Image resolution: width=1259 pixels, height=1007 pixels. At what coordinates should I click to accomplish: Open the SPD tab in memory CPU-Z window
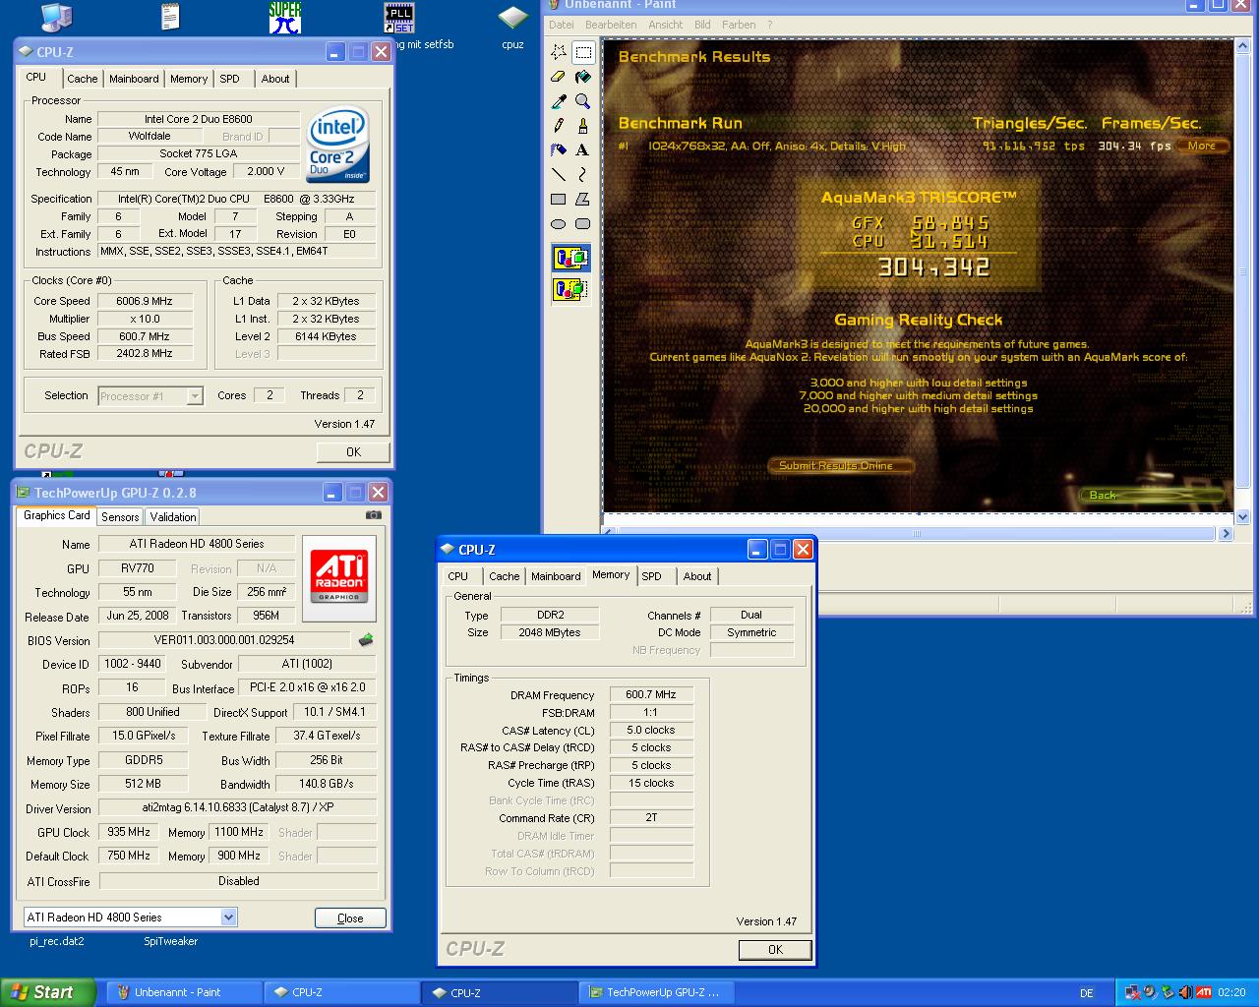652,576
